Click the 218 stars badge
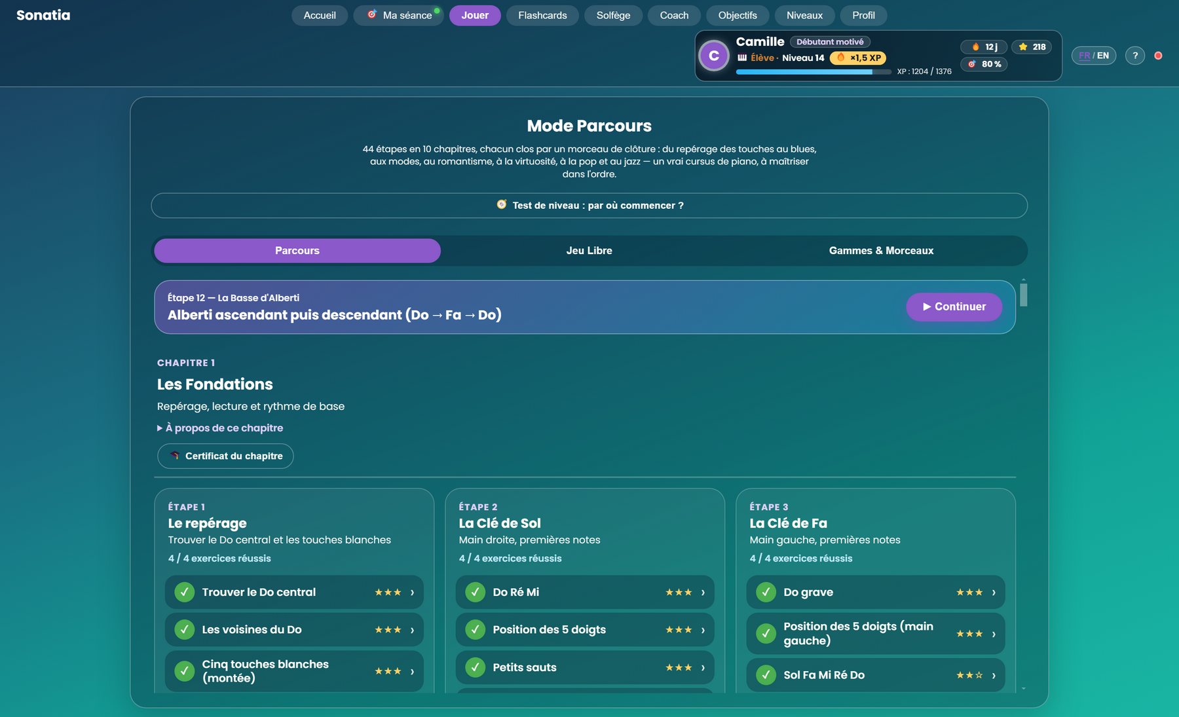Screen dimensions: 1179x717 1032,46
